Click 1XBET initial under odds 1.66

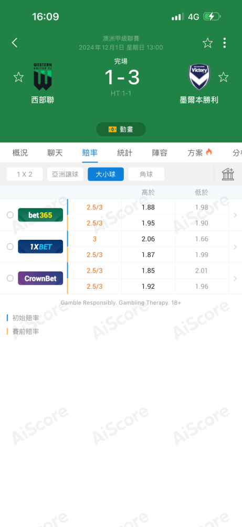point(202,239)
